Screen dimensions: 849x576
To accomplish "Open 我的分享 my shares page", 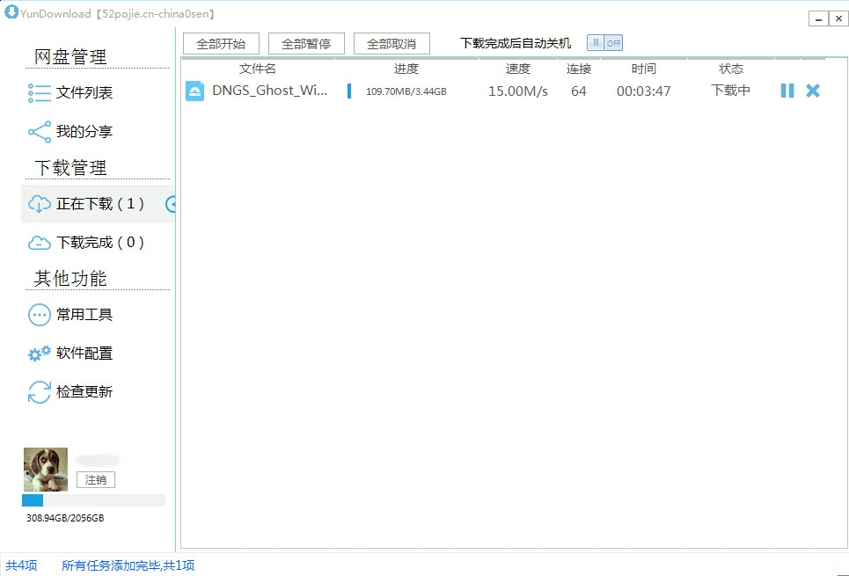I will (84, 132).
